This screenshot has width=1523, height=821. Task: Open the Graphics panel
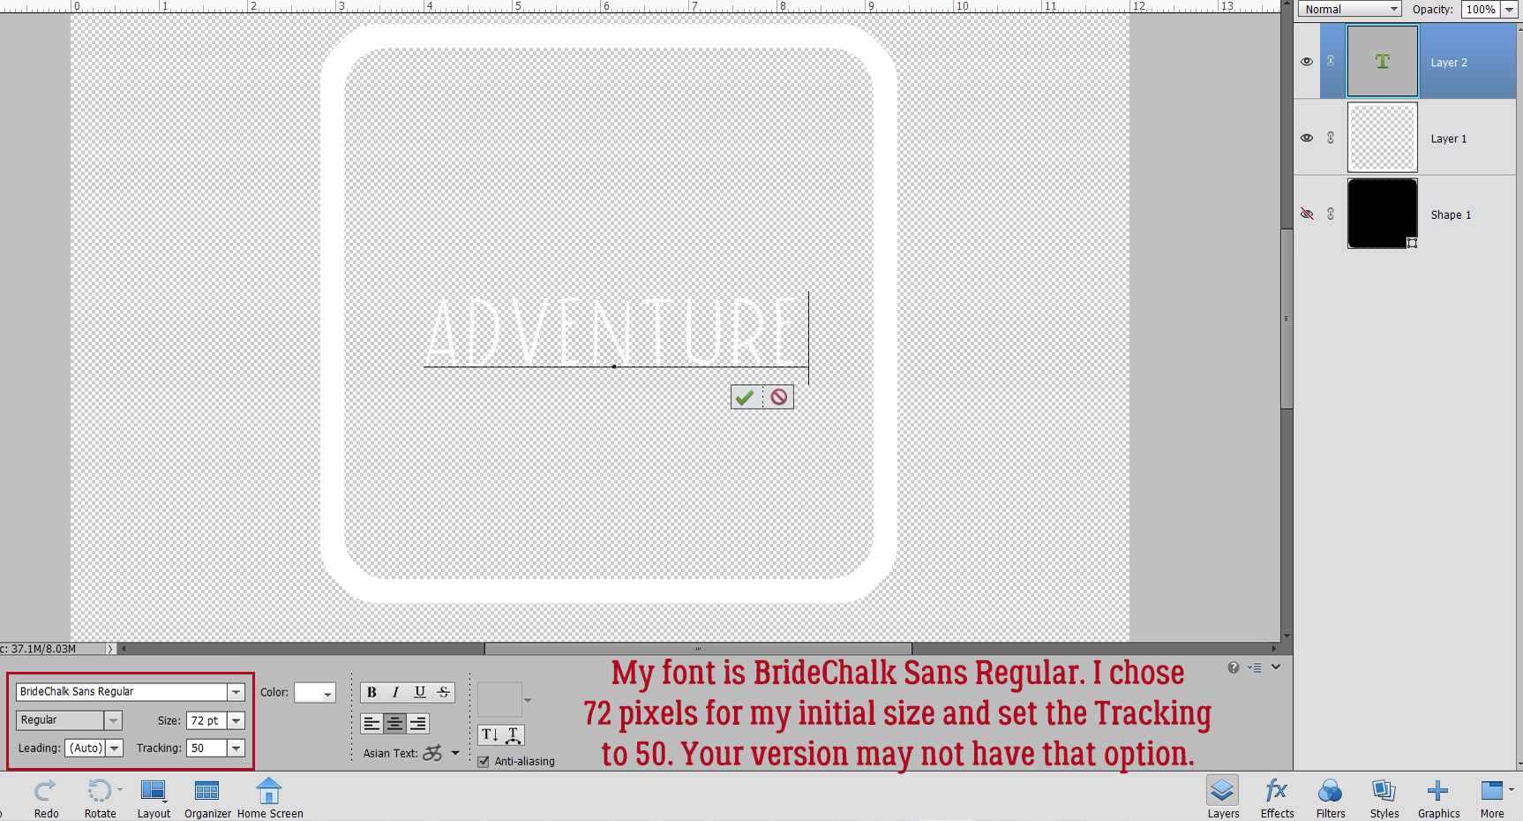[1438, 797]
